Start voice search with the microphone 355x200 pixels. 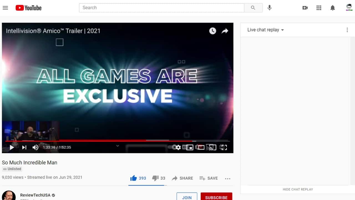[269, 8]
